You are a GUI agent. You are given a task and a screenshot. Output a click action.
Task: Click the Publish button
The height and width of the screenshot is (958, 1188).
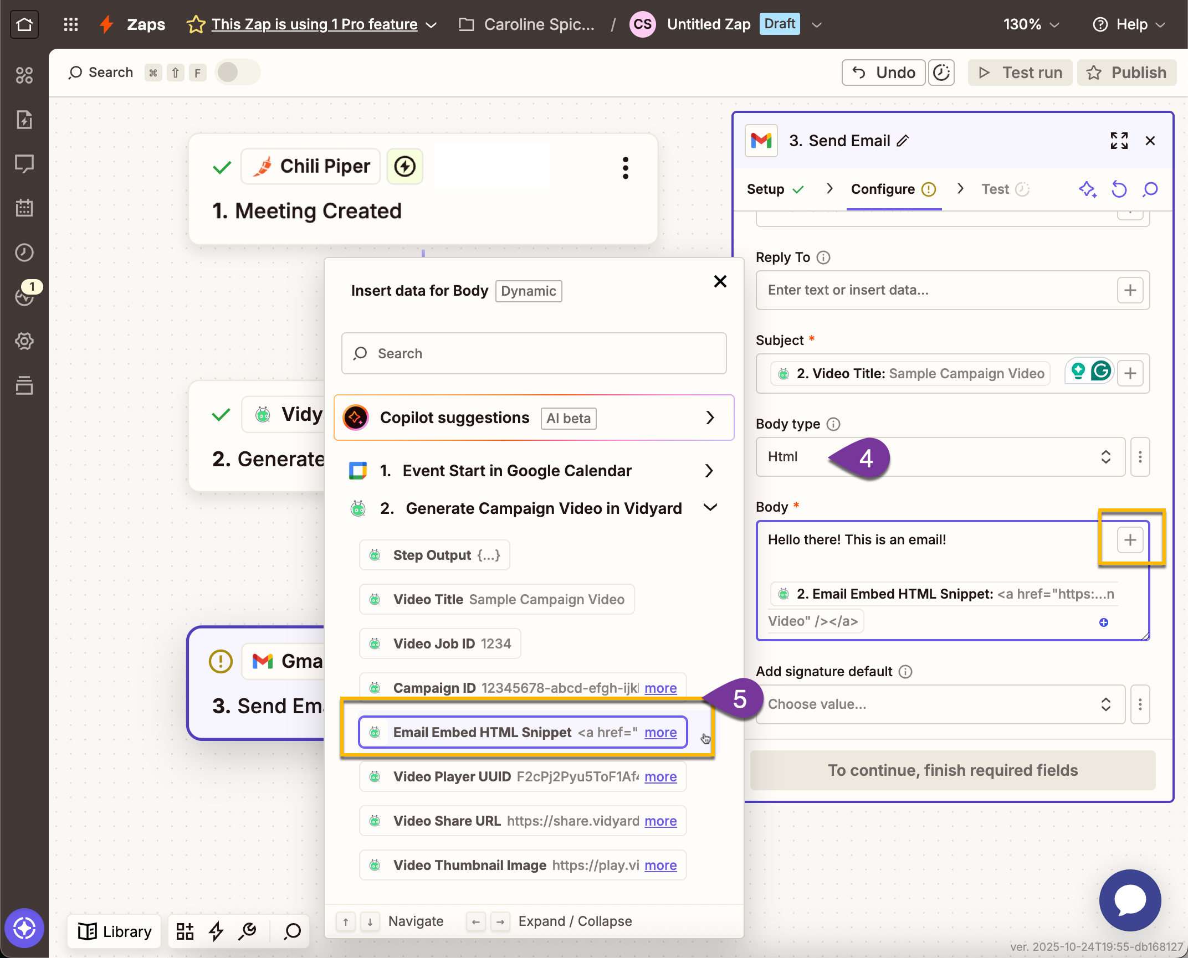[x=1126, y=72]
